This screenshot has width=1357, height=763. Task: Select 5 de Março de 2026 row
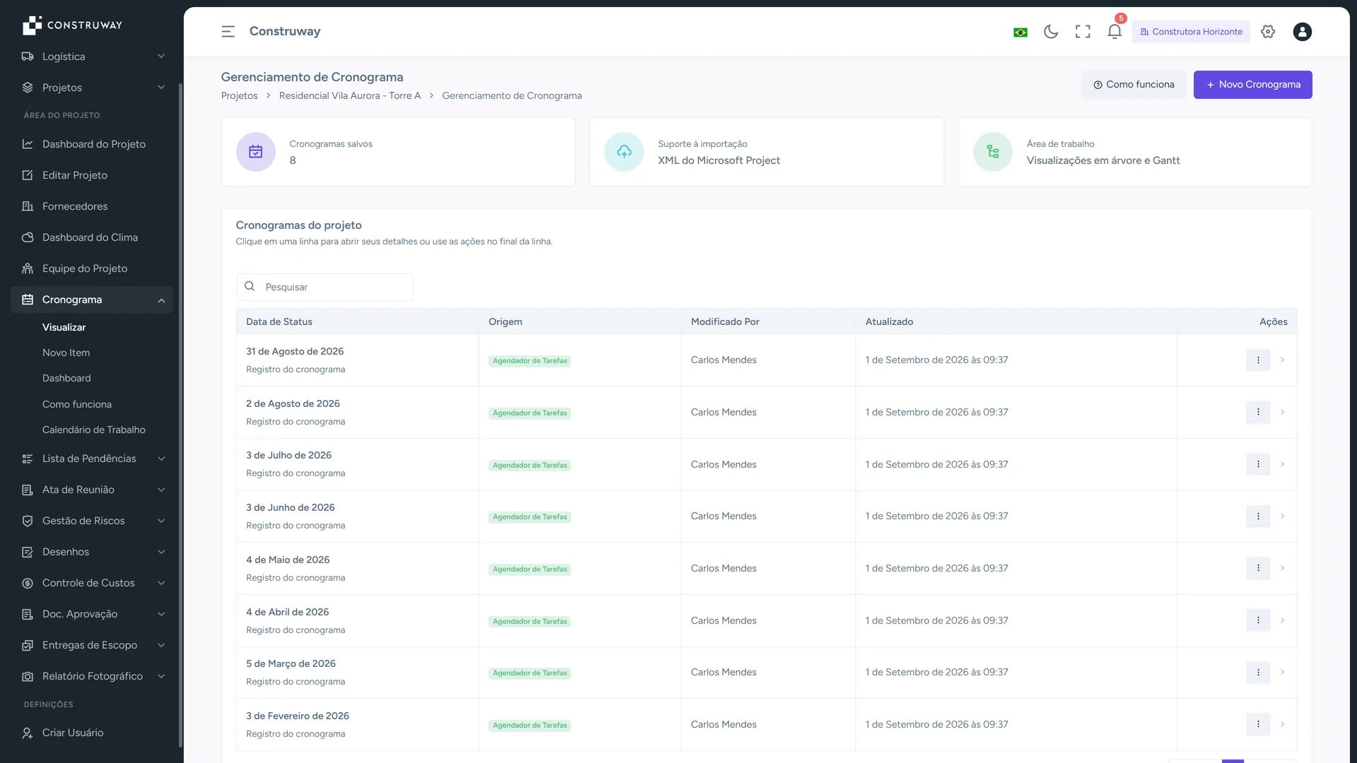766,673
